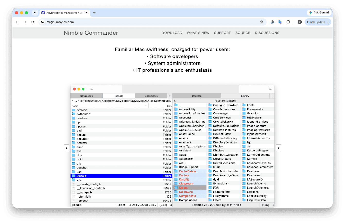Select the xlocale folder row
Image resolution: width=345 pixels, height=224 pixels.
(121, 176)
